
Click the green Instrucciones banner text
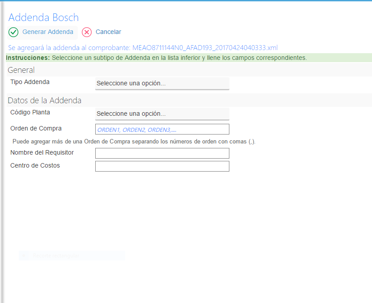[x=156, y=58]
